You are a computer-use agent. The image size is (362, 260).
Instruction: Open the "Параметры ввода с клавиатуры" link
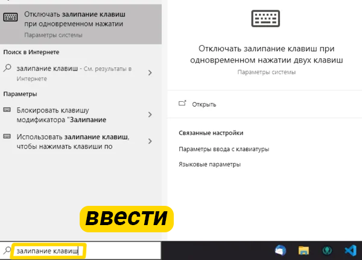tap(224, 149)
